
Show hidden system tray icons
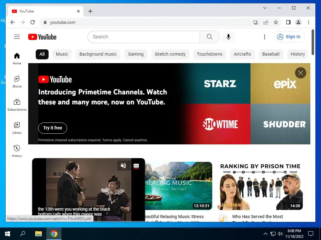click(x=265, y=234)
